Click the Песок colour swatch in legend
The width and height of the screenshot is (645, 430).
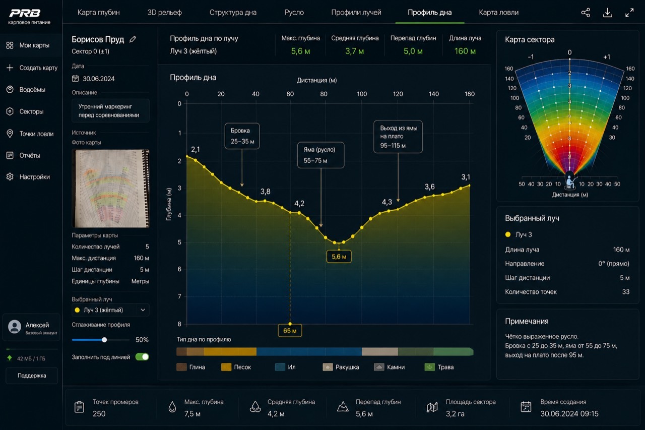tap(226, 367)
